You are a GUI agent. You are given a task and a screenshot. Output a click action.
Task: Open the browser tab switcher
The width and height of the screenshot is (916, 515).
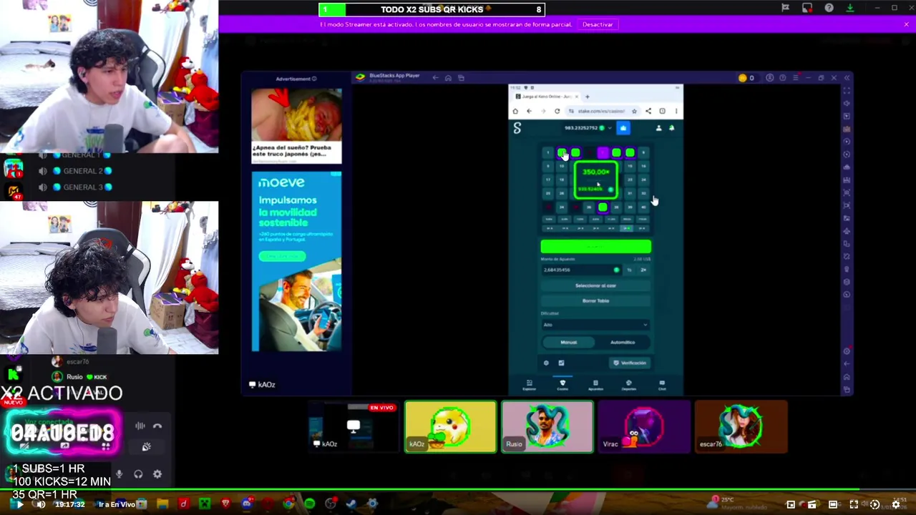click(662, 111)
